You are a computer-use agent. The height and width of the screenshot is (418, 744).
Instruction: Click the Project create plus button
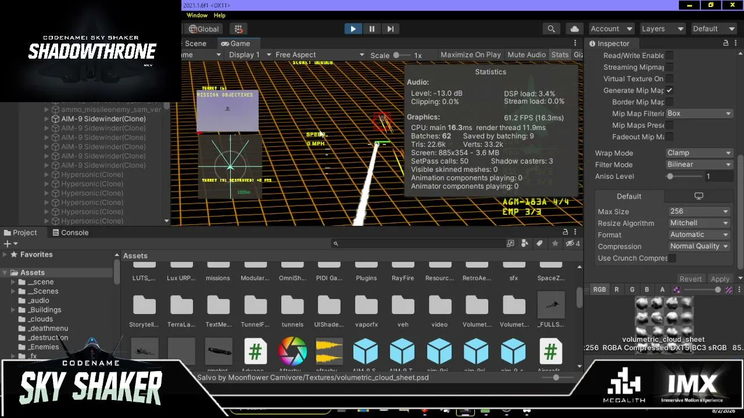(9, 244)
